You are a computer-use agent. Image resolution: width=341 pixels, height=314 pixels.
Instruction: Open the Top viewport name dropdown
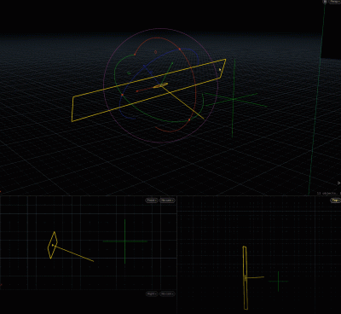pos(335,201)
